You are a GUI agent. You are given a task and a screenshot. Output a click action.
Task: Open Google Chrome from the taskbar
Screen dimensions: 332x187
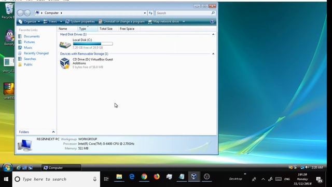(x=144, y=177)
